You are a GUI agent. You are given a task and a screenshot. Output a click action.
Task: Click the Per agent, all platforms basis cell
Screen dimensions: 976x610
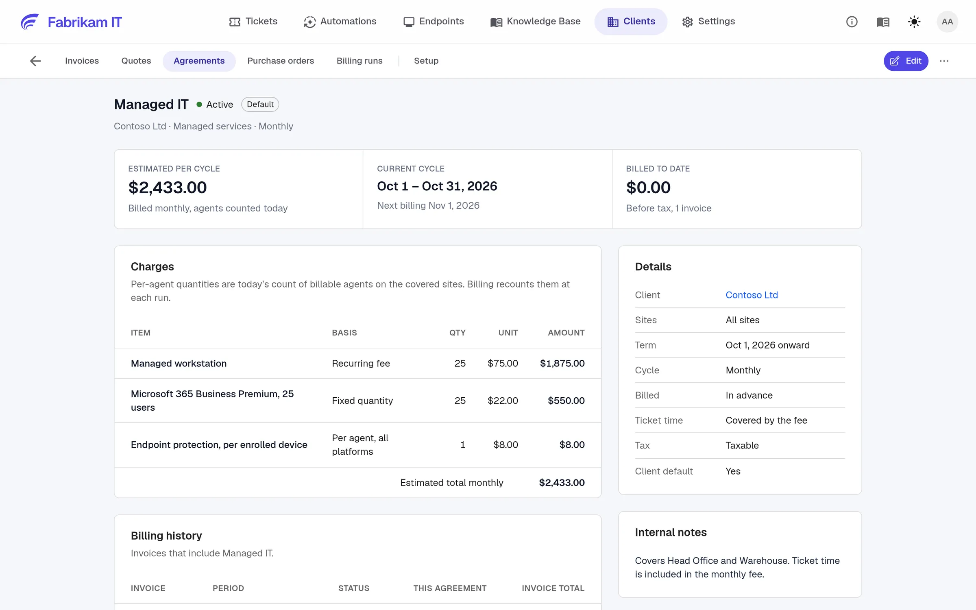tap(360, 444)
